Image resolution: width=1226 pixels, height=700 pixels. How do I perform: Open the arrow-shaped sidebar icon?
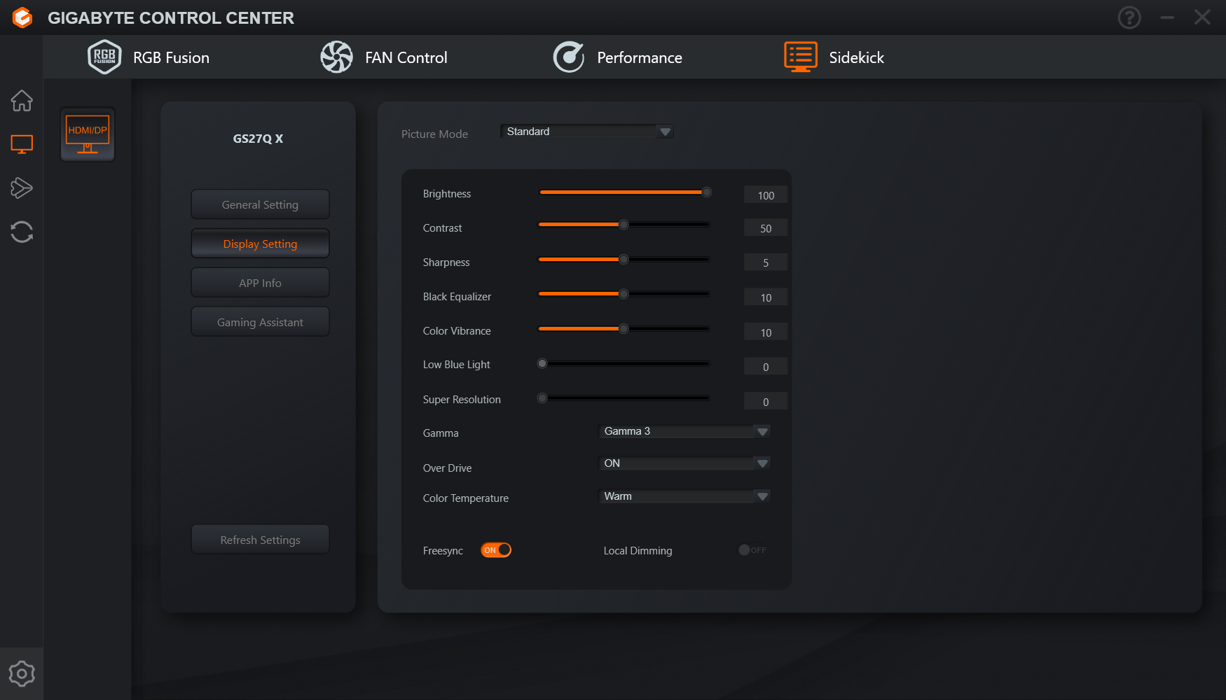click(x=22, y=188)
